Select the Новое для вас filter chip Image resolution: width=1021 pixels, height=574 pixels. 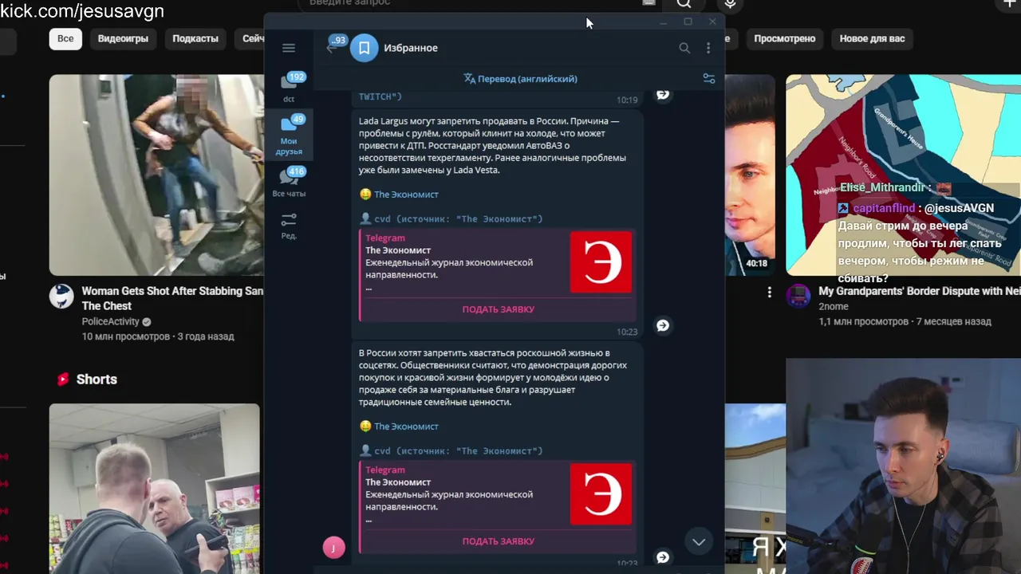pos(872,38)
